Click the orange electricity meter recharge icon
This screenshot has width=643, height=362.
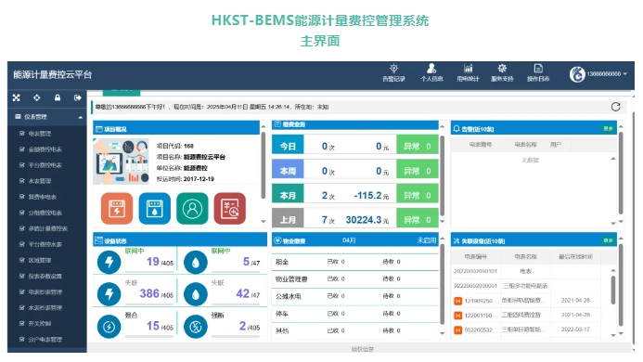pyautogui.click(x=117, y=209)
